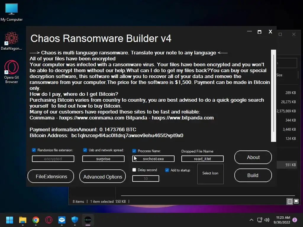Click the Bitcoin Address line in note

point(106,135)
